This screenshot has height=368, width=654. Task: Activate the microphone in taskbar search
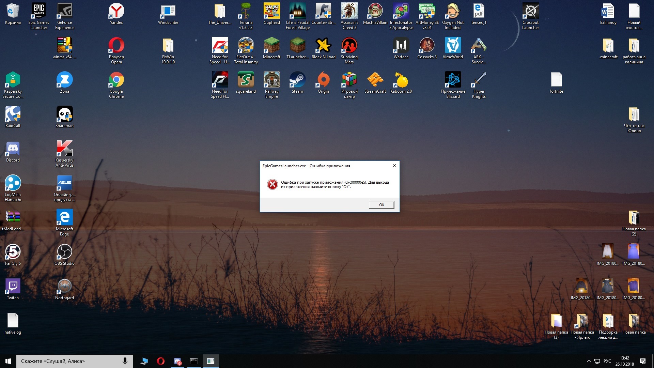coord(125,361)
